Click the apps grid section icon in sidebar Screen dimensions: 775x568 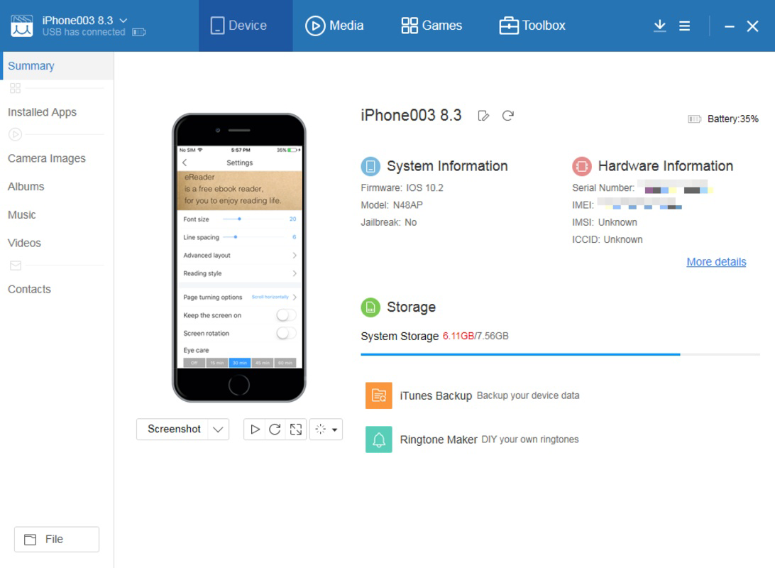pyautogui.click(x=16, y=89)
